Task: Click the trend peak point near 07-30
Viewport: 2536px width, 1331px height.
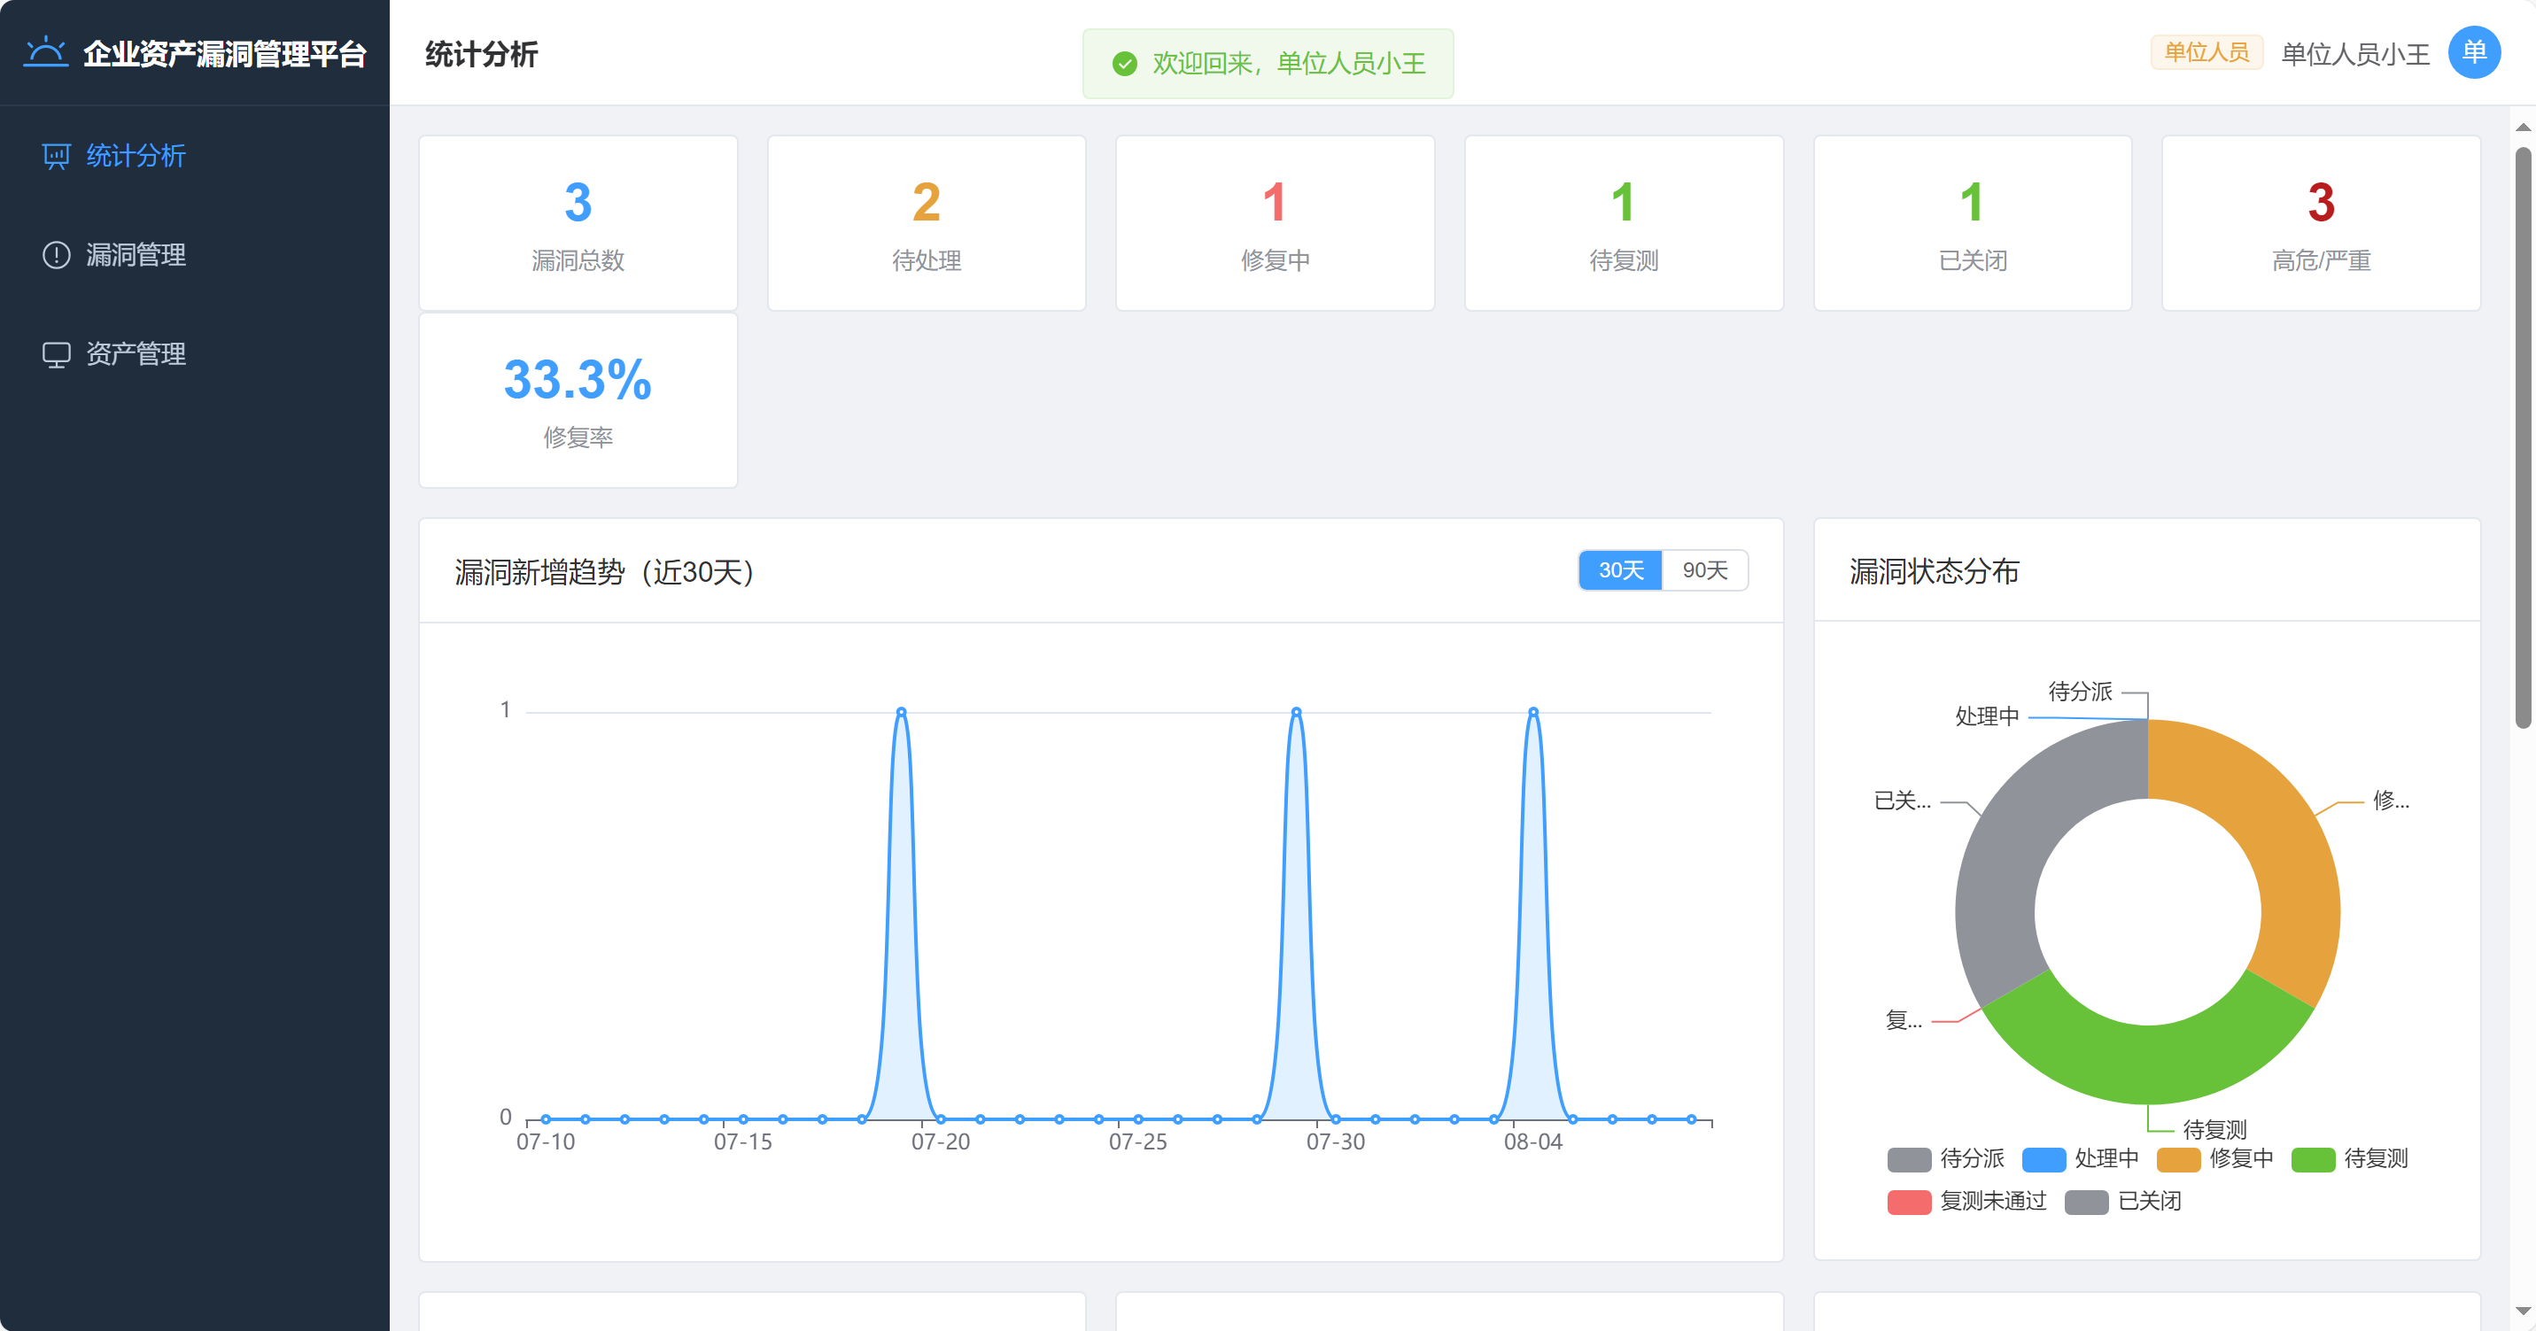Action: coord(1297,711)
